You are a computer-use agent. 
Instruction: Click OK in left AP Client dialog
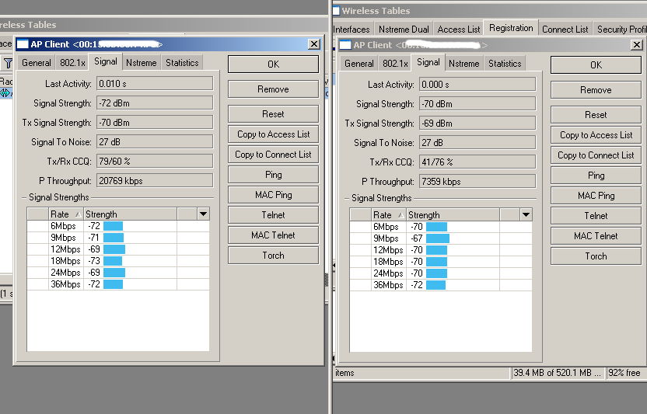click(x=273, y=64)
